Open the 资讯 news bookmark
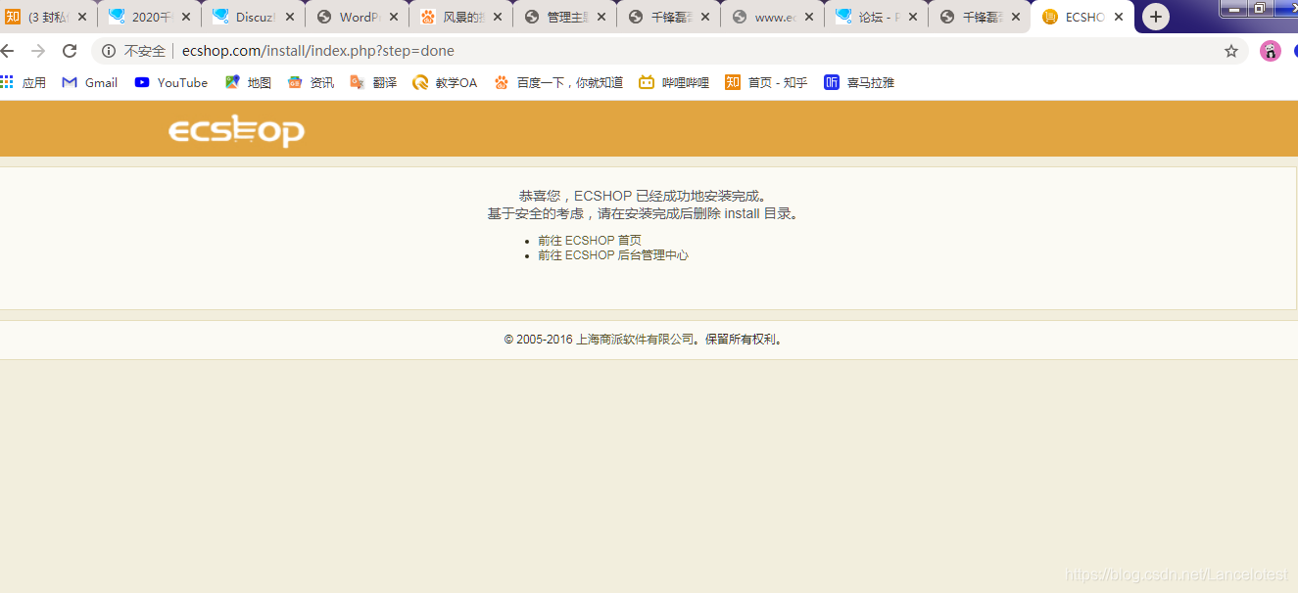 tap(311, 83)
